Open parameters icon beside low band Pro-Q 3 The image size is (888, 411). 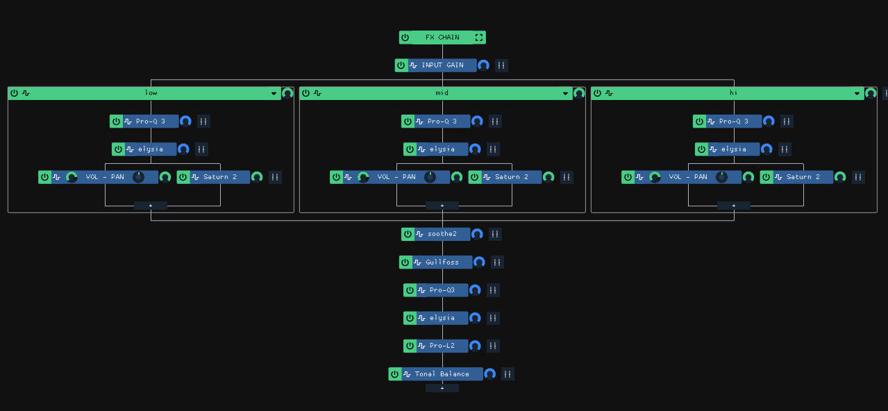click(x=203, y=121)
